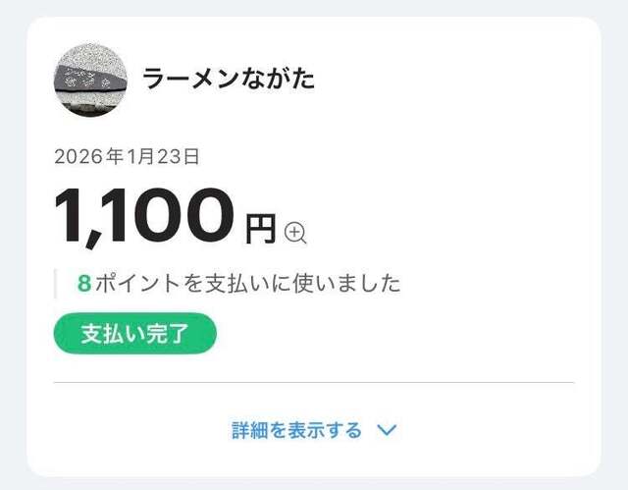Click the magnifier icon beside the amount
Viewport: 628px width, 490px height.
(295, 233)
